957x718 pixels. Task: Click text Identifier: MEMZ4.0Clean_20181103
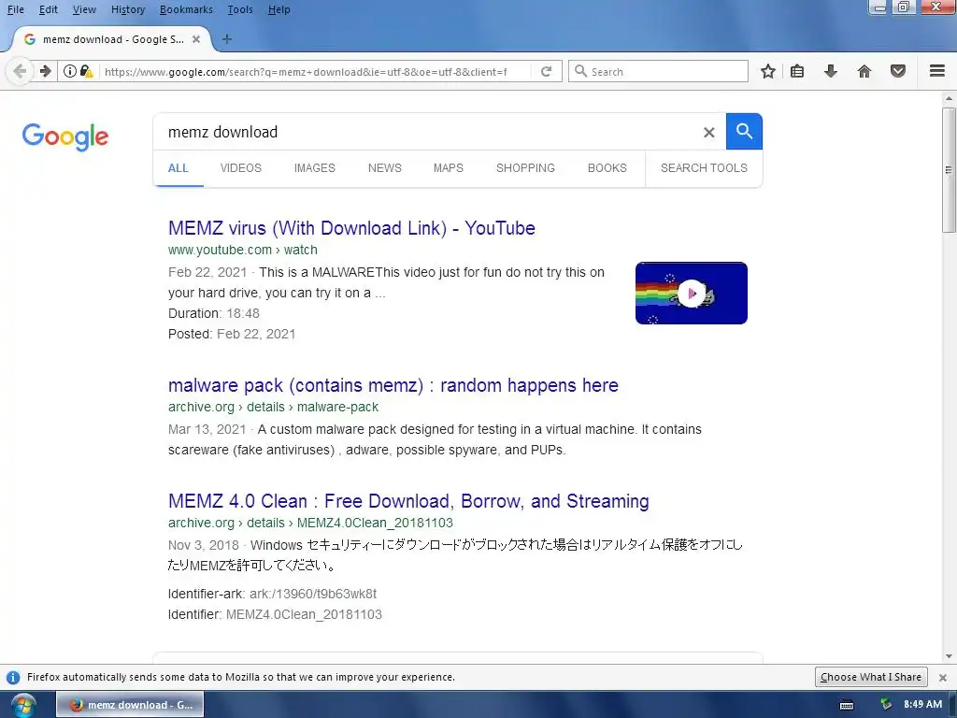point(275,614)
